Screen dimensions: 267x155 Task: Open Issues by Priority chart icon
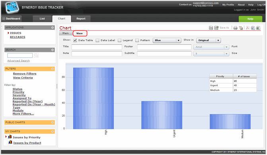(x=10, y=137)
